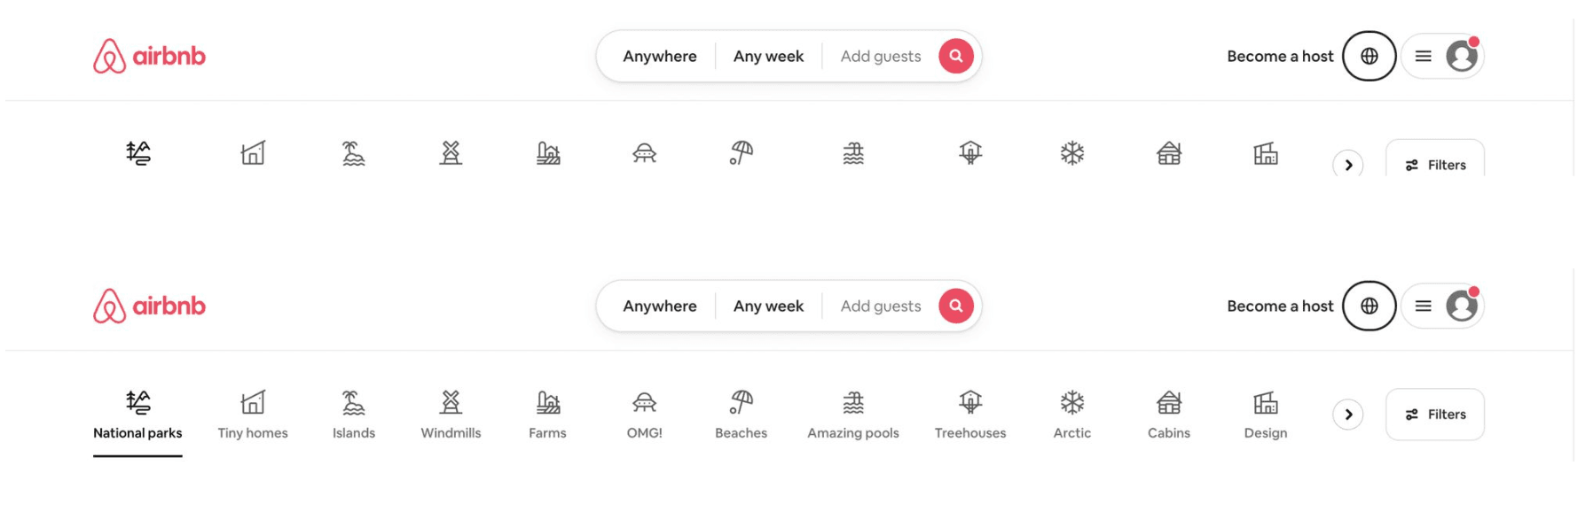Expand more categories with the right chevron
This screenshot has height=512, width=1593.
pyautogui.click(x=1349, y=413)
